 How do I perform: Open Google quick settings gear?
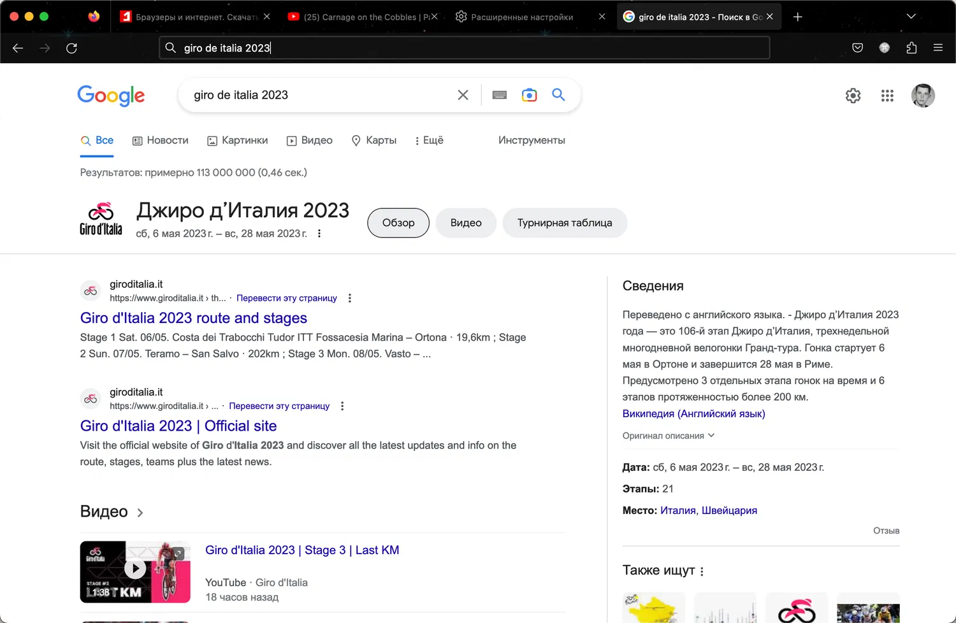coord(853,96)
